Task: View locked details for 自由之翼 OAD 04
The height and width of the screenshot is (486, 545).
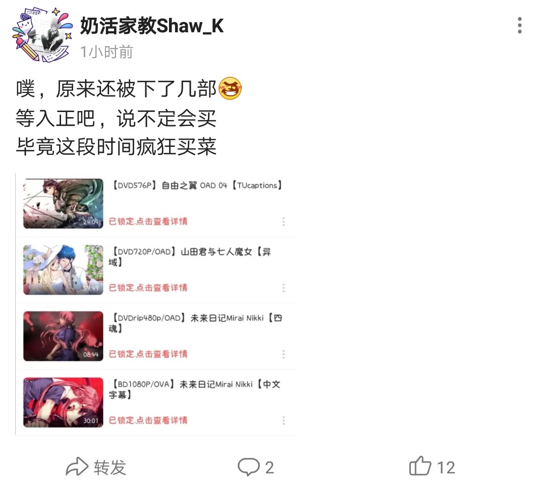Action: pos(148,222)
